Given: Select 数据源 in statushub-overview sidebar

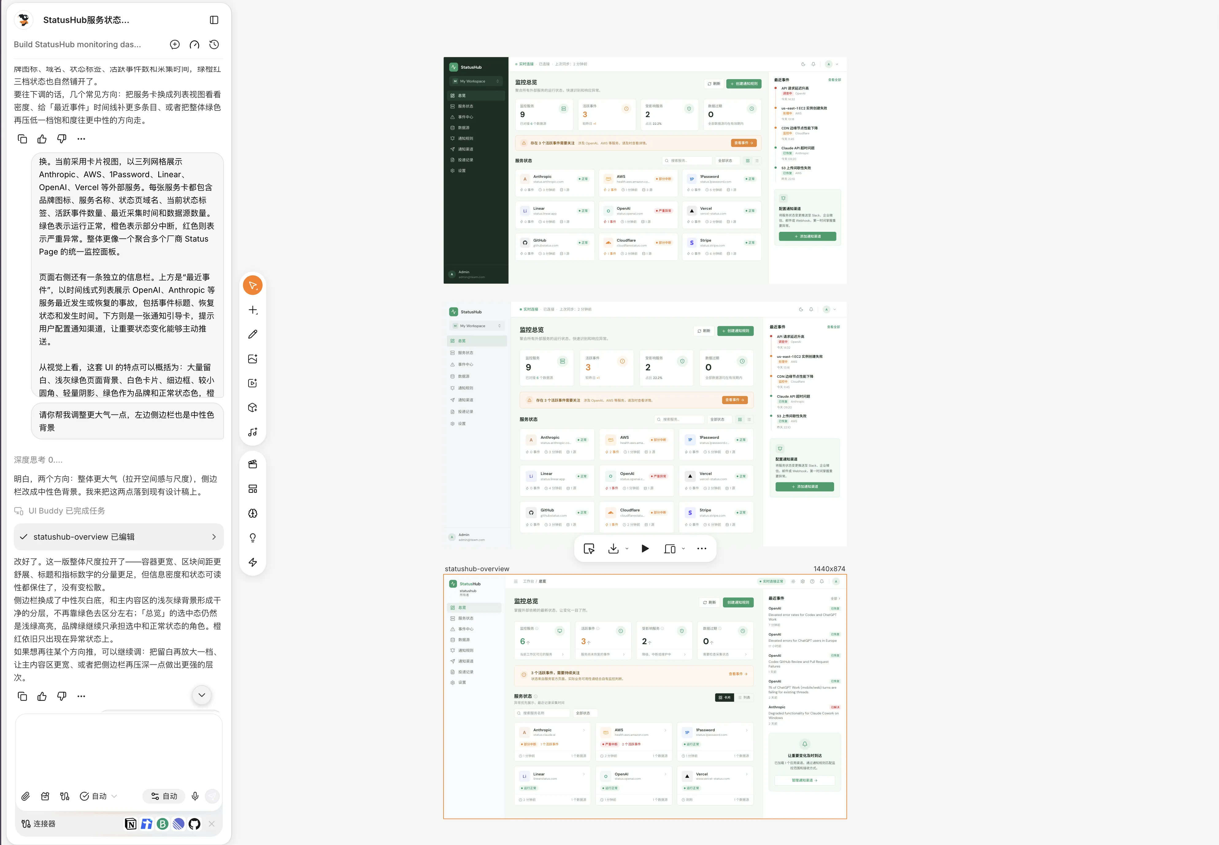Looking at the screenshot, I should (x=475, y=640).
